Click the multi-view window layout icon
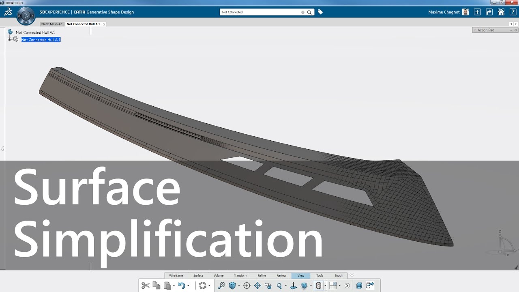The height and width of the screenshot is (292, 519). [x=333, y=286]
